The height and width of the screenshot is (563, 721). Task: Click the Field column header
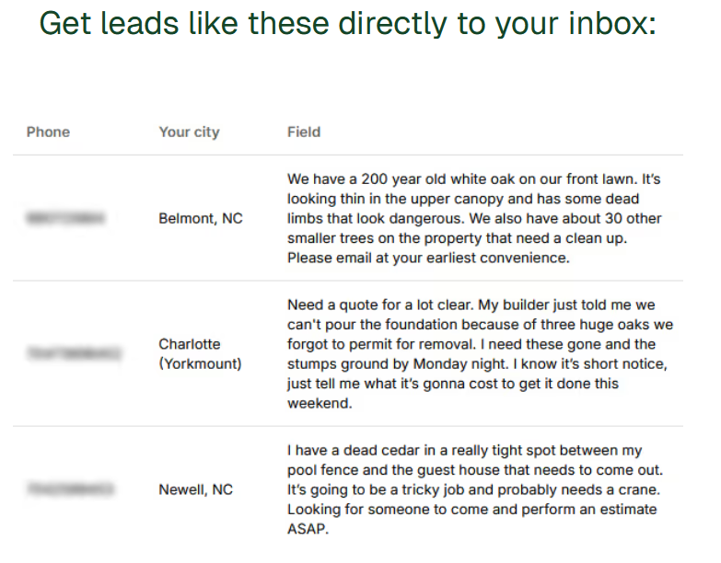click(x=304, y=132)
